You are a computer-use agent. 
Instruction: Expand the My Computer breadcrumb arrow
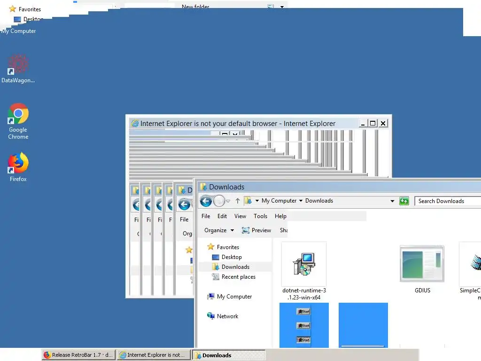click(x=257, y=201)
